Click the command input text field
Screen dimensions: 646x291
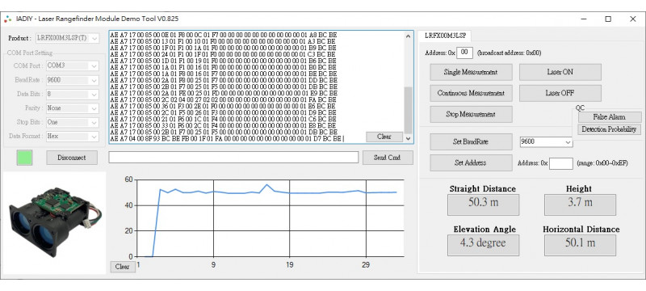click(233, 157)
